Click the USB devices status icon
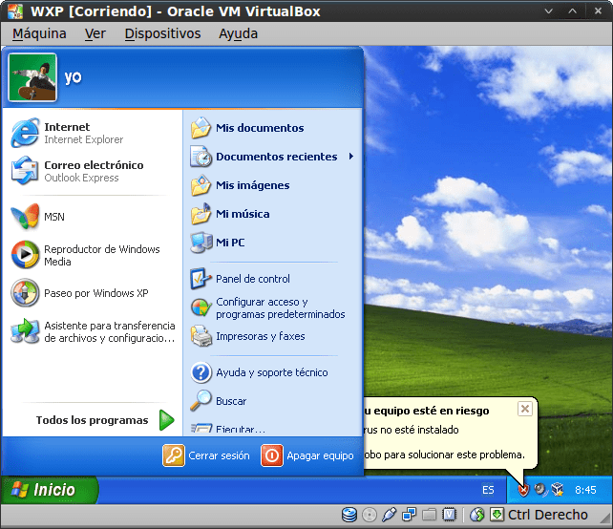This screenshot has height=529, width=613. (389, 516)
